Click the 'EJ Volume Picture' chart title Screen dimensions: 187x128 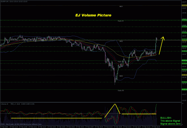tap(93, 15)
